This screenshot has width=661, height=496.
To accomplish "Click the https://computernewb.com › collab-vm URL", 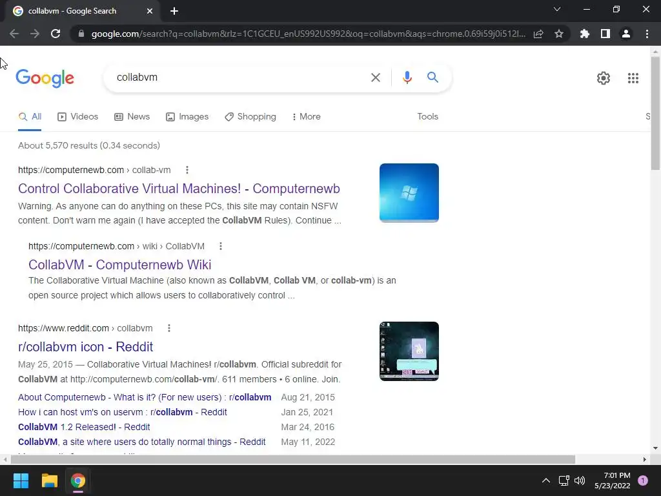I will pos(94,170).
